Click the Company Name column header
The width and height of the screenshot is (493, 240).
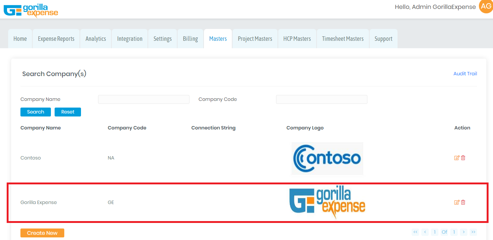pyautogui.click(x=40, y=128)
